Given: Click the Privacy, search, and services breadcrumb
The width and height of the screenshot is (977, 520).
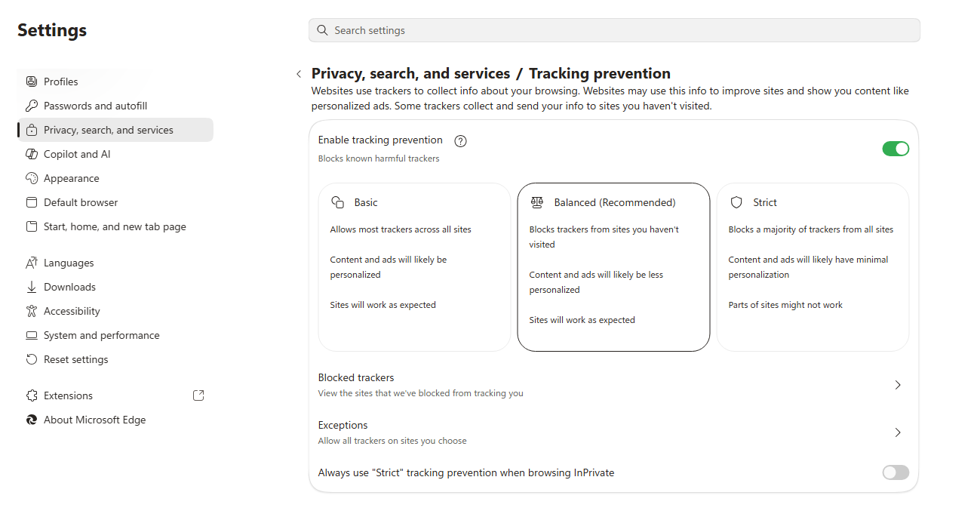Looking at the screenshot, I should tap(410, 73).
